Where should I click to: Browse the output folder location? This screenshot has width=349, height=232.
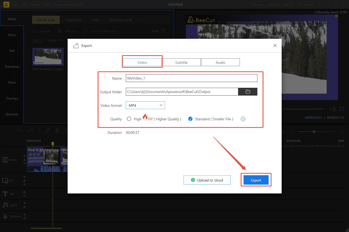[x=247, y=91]
